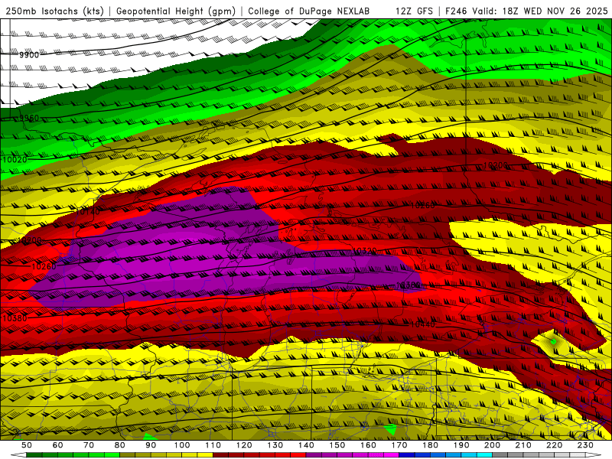
Task: Click the '120' color bar label
Action: (x=244, y=445)
